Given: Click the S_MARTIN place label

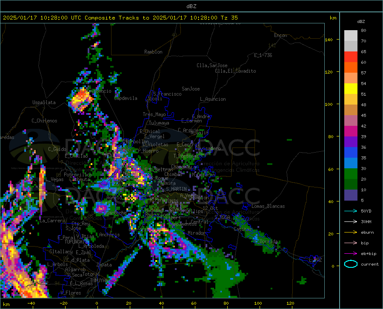Looking at the screenshot, I should pos(176,189).
